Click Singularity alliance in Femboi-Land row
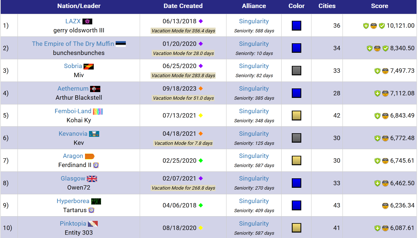 click(x=254, y=111)
